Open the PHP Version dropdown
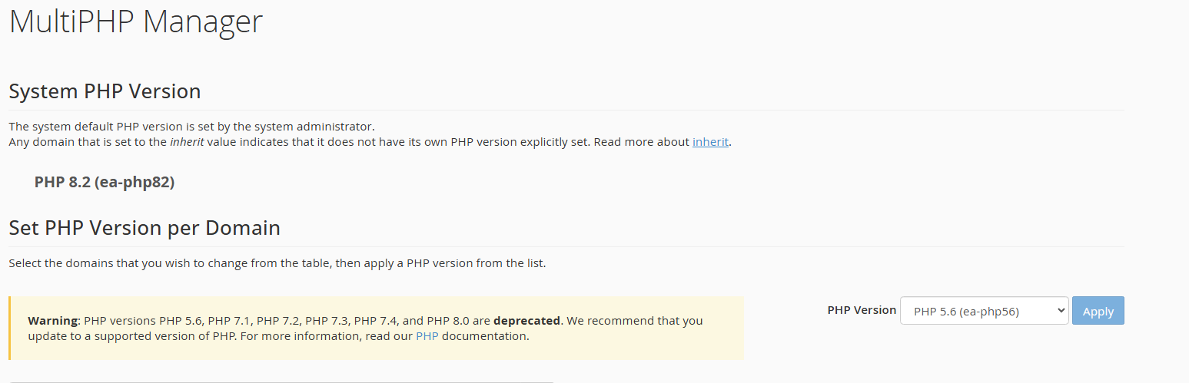This screenshot has height=383, width=1189. [x=984, y=311]
